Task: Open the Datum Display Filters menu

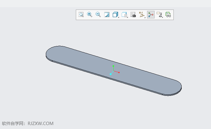Action: click(142, 15)
